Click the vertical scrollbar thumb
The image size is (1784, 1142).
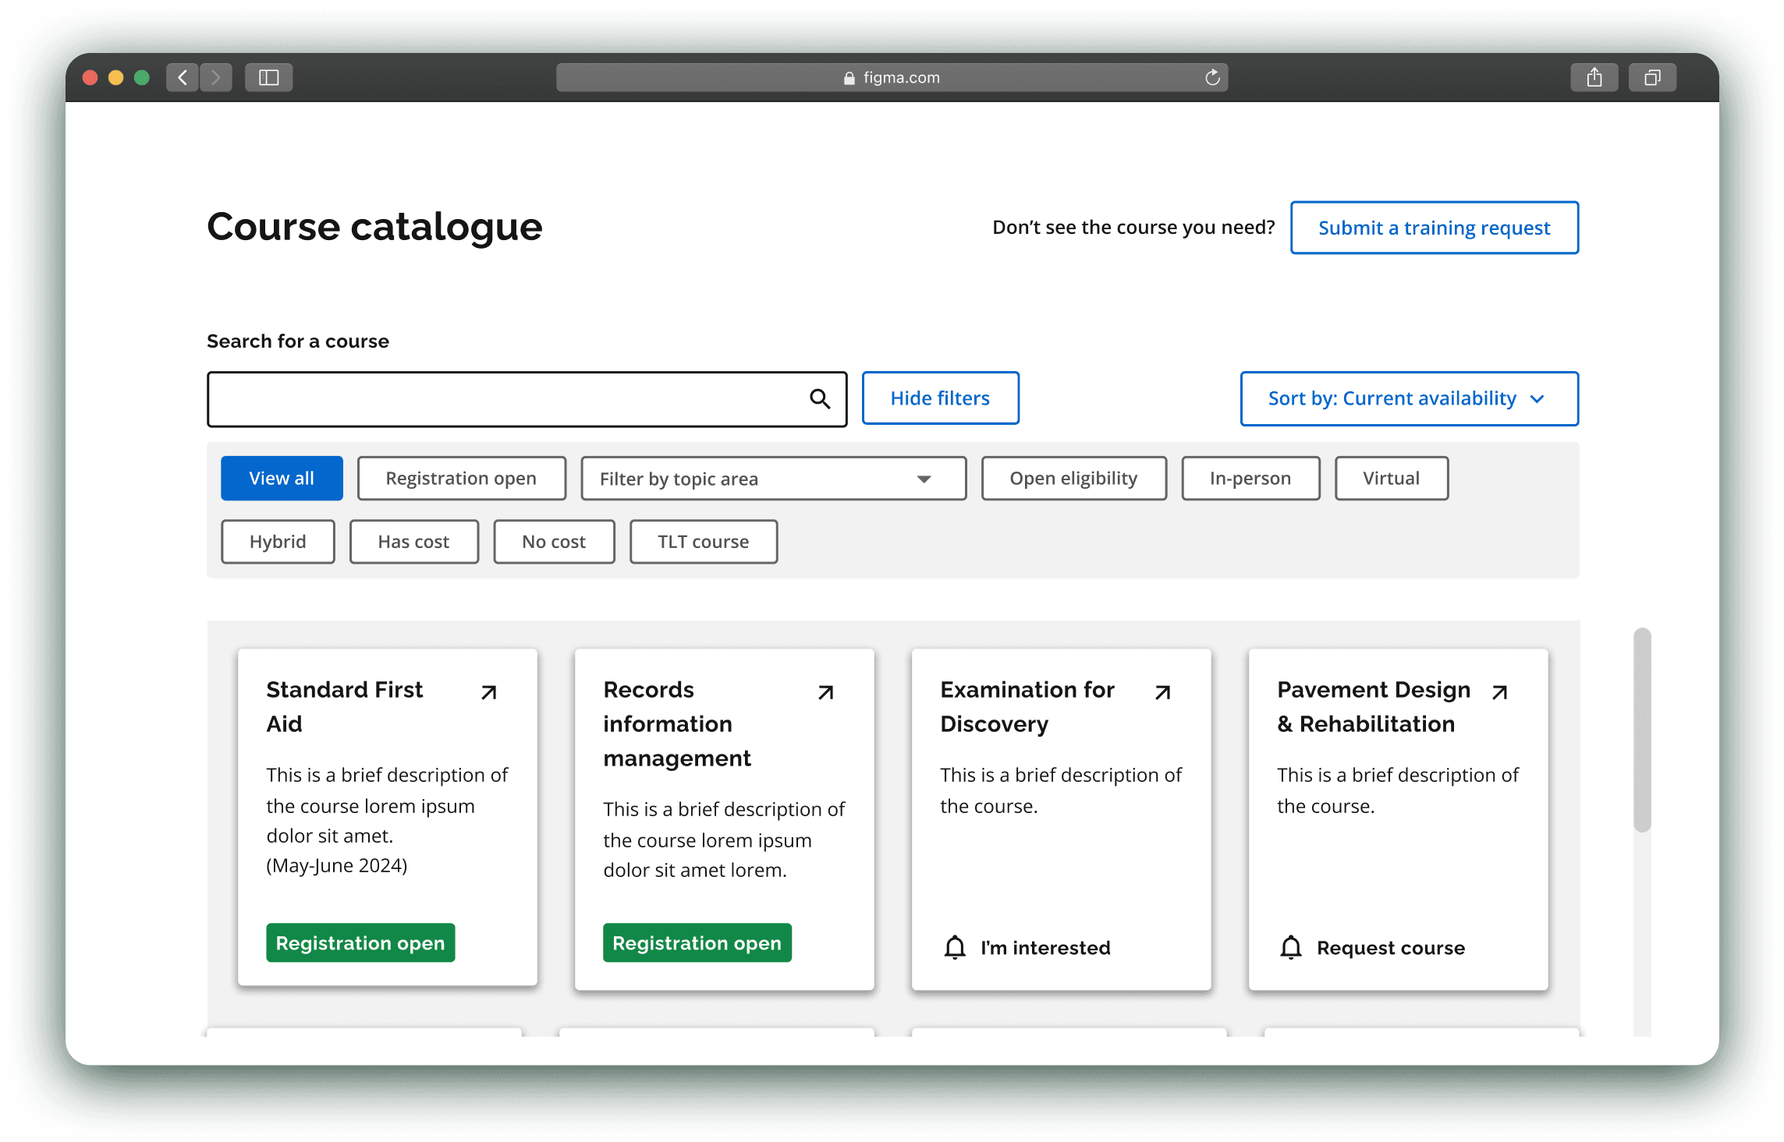(1642, 730)
